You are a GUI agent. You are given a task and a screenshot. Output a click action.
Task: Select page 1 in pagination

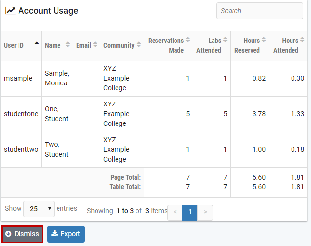point(190,212)
